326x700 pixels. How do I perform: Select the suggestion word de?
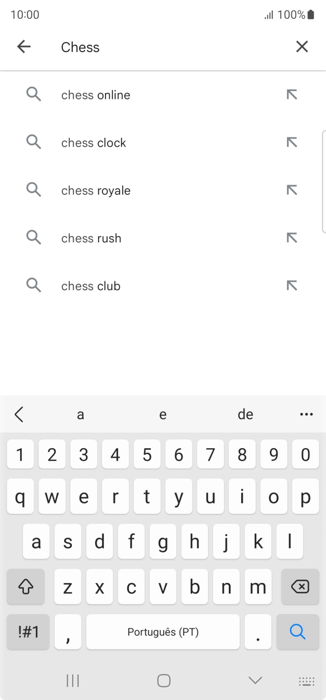click(245, 414)
